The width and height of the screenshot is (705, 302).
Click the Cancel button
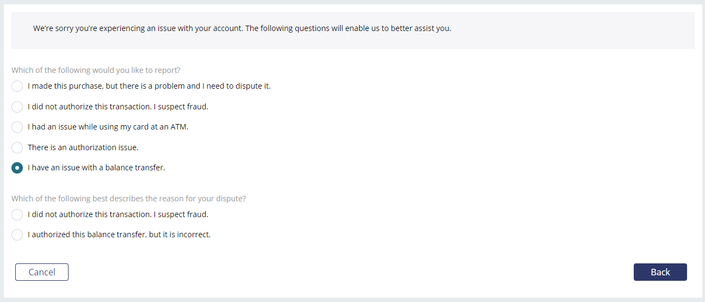pyautogui.click(x=42, y=272)
